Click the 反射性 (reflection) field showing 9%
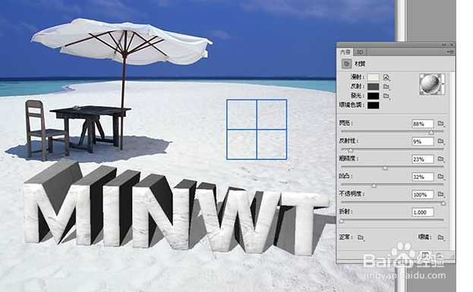 (x=423, y=141)
